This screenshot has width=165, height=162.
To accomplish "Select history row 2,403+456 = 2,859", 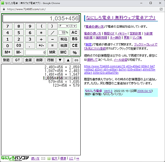I will [62, 67].
